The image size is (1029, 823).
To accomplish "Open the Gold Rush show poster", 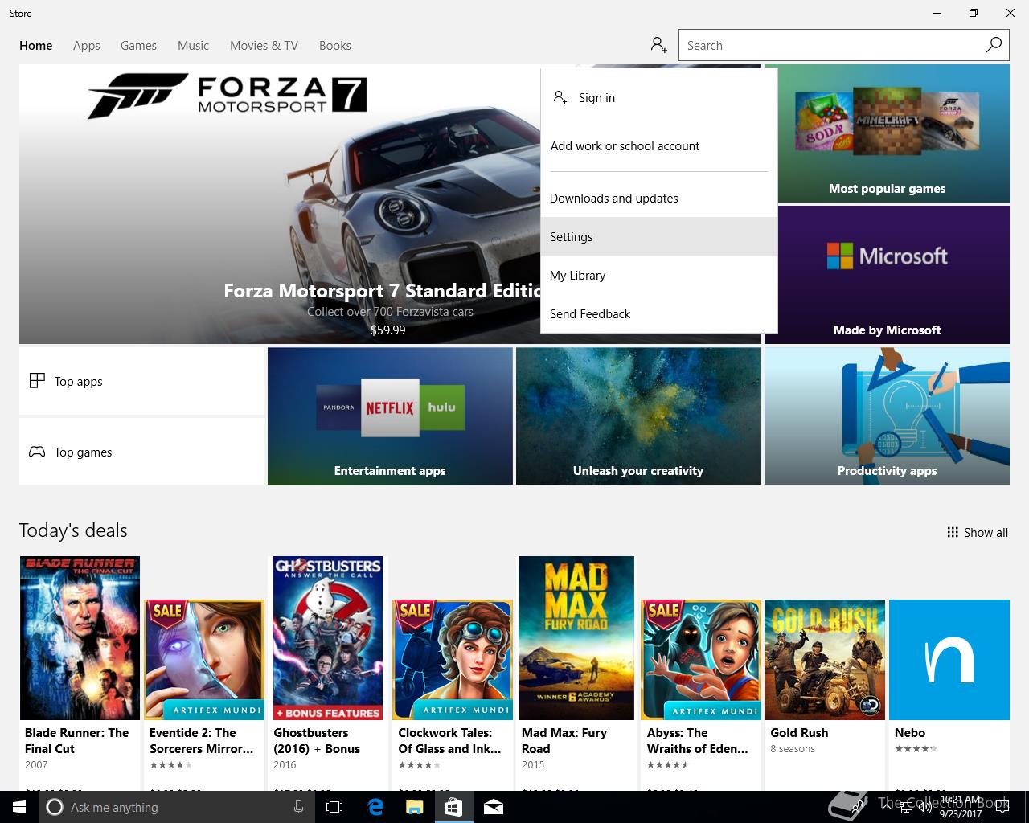I will (x=825, y=659).
